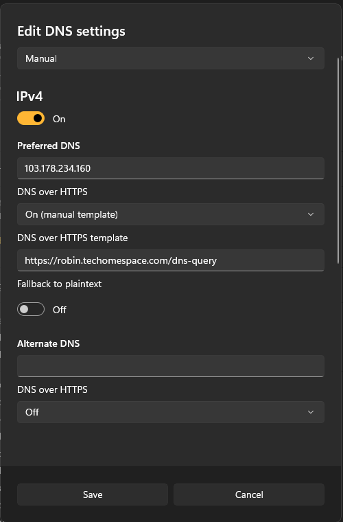Viewport: 343px width, 522px height.
Task: Save the DNS settings
Action: click(x=93, y=495)
